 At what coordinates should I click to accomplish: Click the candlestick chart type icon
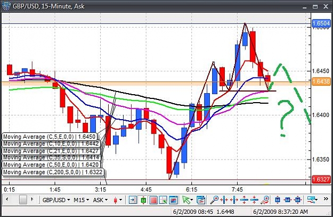click(116, 200)
